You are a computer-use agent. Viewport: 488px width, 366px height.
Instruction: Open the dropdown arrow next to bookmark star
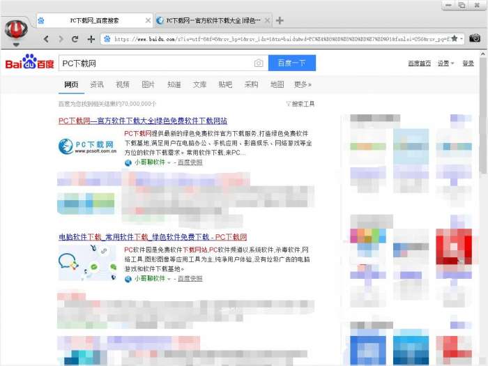coord(462,39)
